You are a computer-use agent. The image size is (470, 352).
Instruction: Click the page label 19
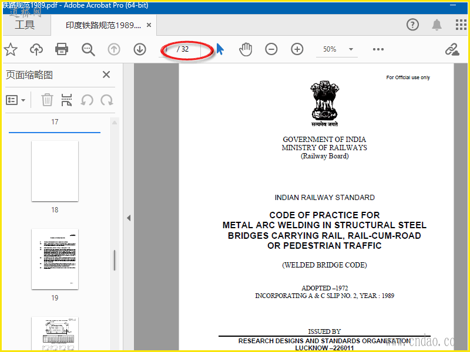(x=55, y=298)
